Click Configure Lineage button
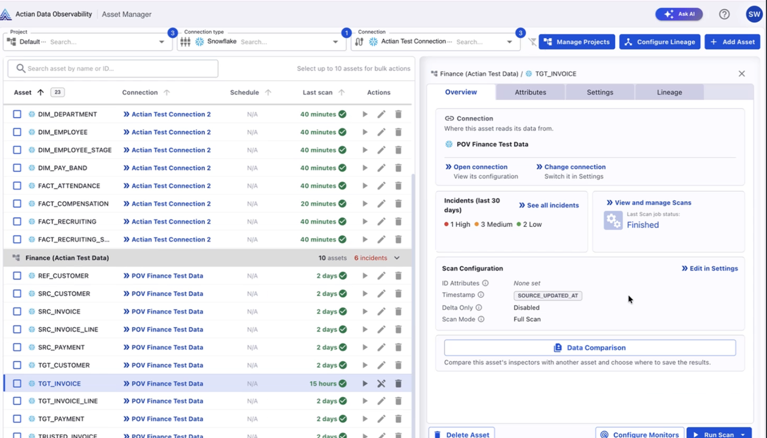 click(x=660, y=42)
